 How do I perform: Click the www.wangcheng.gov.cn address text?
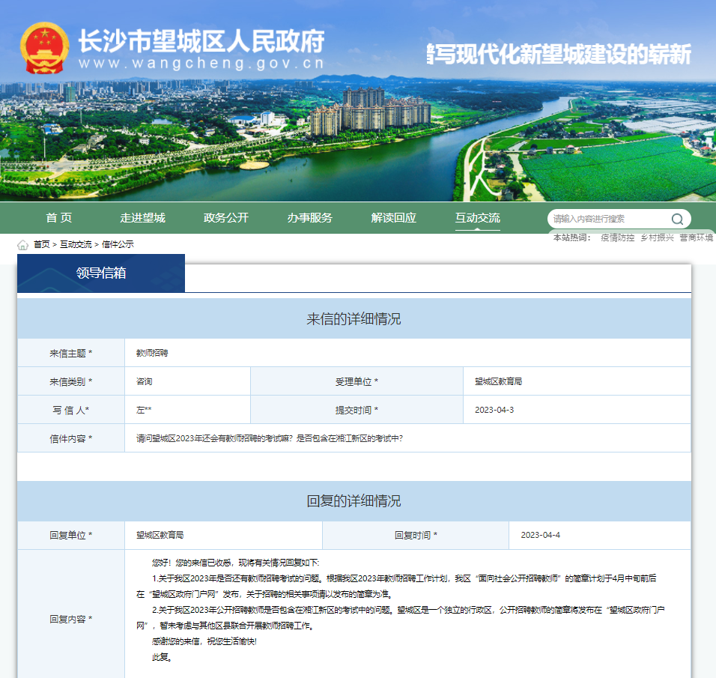201,63
